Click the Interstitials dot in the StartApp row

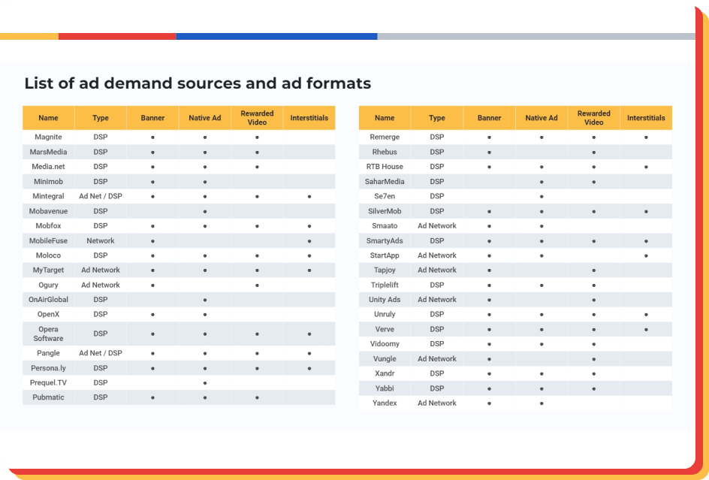pos(646,256)
